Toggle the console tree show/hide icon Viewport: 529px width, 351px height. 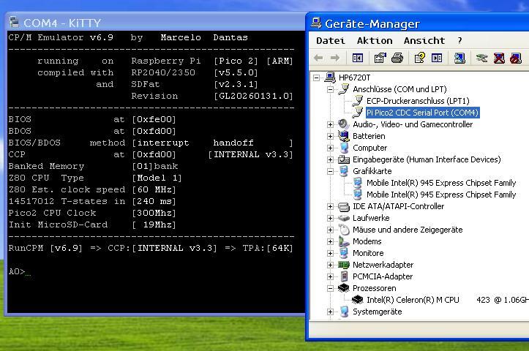tap(358, 58)
